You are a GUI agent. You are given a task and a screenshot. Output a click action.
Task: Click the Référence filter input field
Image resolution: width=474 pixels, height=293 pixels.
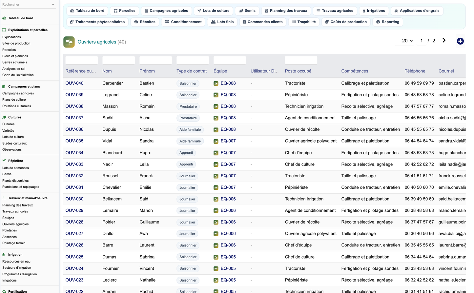82,60
